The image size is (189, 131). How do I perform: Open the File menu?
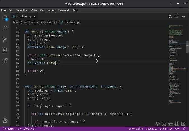tap(4, 10)
